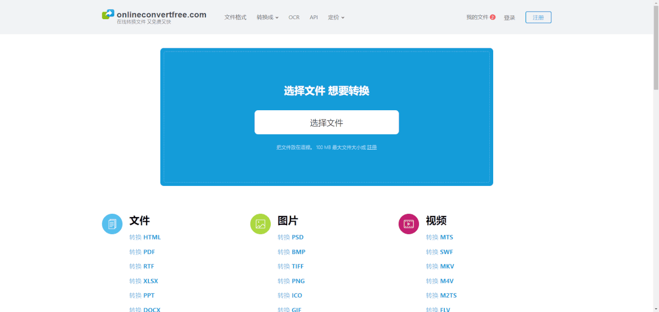Click the blue 文件 document category icon

pos(112,224)
